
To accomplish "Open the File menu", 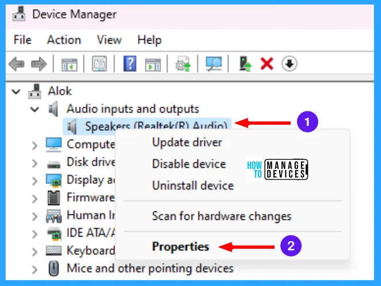I will (22, 40).
